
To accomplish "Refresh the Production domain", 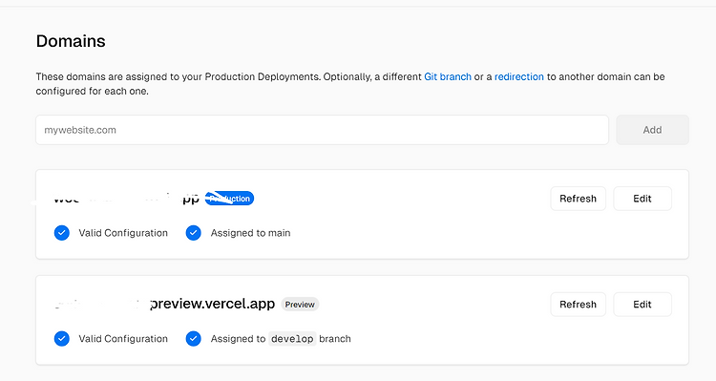I will tap(579, 199).
